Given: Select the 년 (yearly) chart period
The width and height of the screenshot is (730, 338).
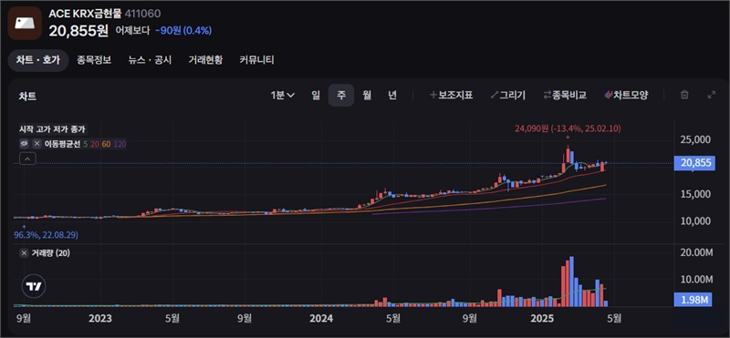Looking at the screenshot, I should 392,96.
